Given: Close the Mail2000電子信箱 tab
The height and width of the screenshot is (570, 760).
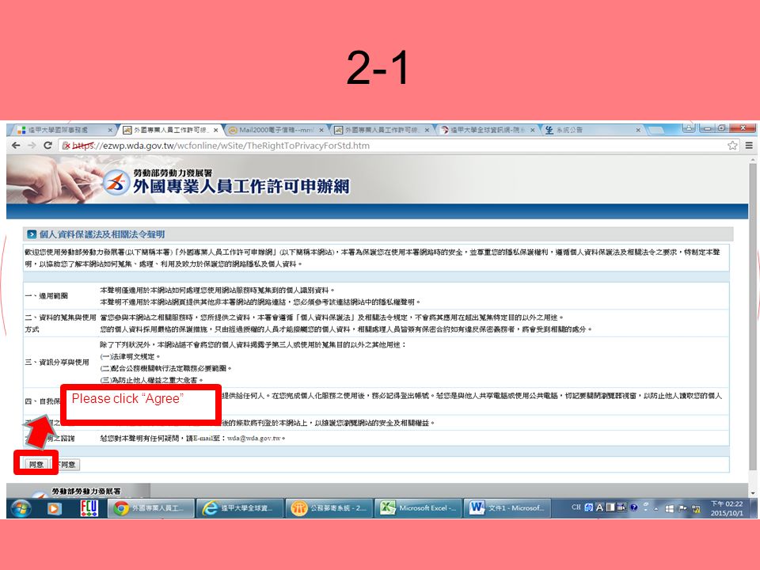Looking at the screenshot, I should pyautogui.click(x=321, y=130).
